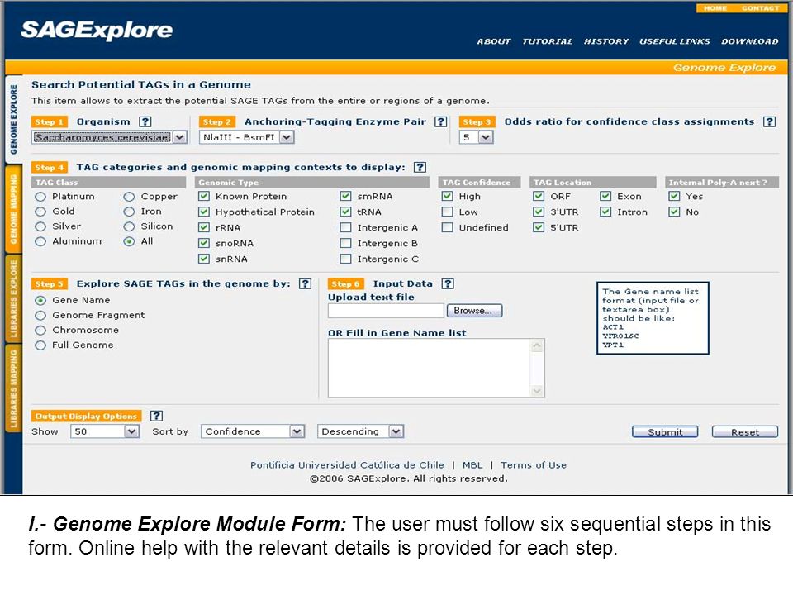Screen dimensions: 793x595
Task: Open the NlaIII - BsmFI enzyme pair dropdown
Action: (247, 137)
